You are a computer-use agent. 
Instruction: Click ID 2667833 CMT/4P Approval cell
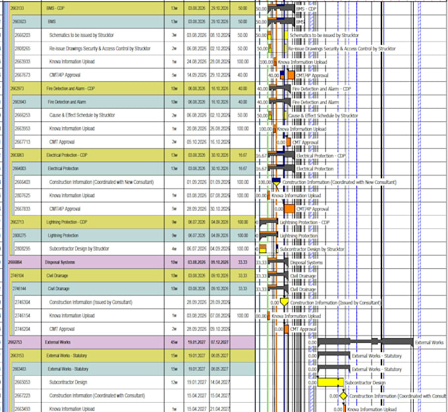28,209
